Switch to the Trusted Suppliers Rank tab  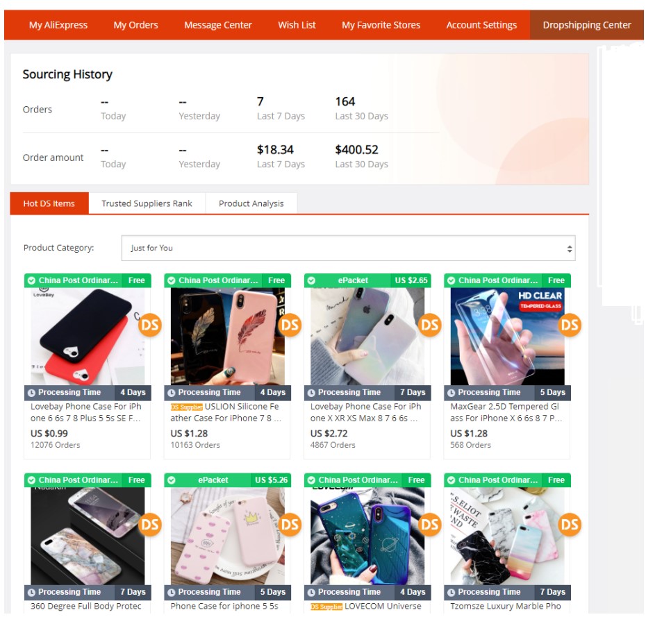147,203
